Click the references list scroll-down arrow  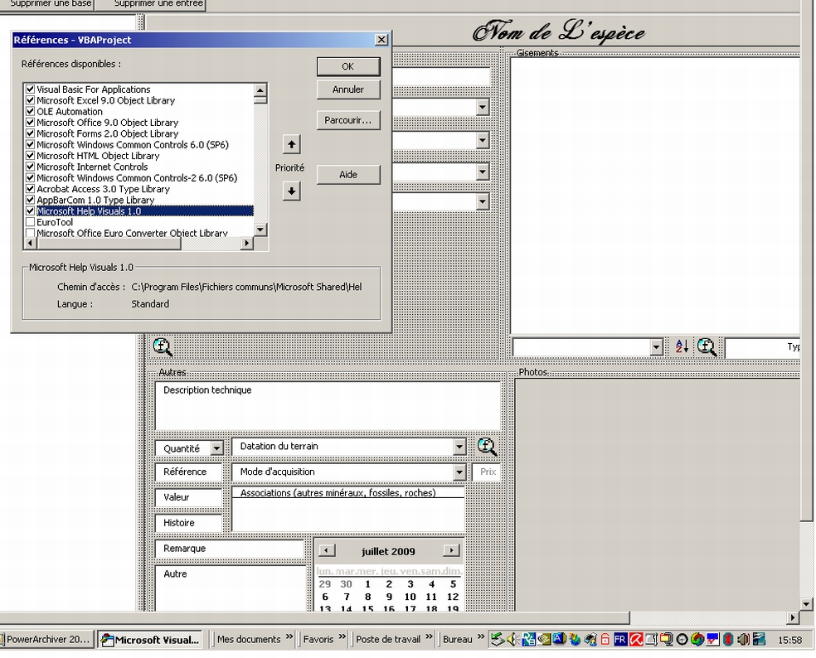tap(260, 230)
